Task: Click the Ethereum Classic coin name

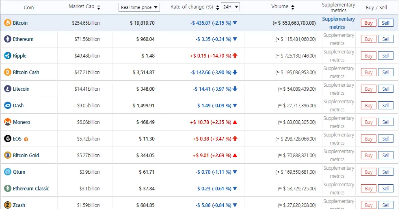Action: click(31, 188)
